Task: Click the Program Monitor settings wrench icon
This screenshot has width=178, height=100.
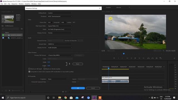Action: 164,51
